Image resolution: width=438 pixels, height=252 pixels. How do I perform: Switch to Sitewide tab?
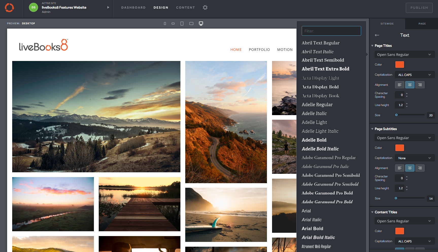387,24
